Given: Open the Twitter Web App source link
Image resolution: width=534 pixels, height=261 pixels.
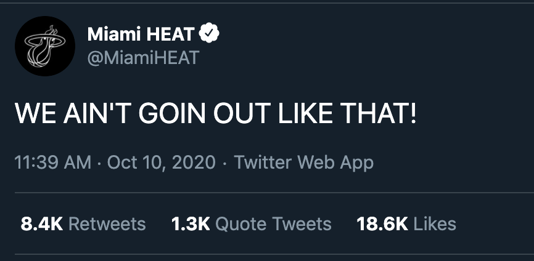Looking at the screenshot, I should [x=304, y=163].
